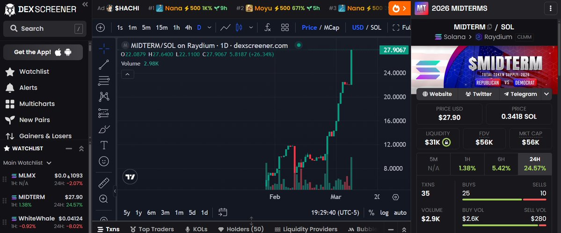Screen dimensions: 561x233
Task: Expand more social links chevron
Action: click(546, 94)
